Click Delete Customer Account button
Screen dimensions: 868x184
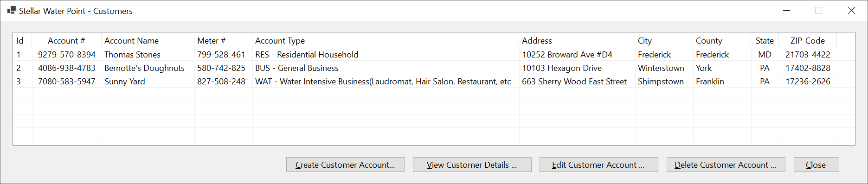click(726, 165)
